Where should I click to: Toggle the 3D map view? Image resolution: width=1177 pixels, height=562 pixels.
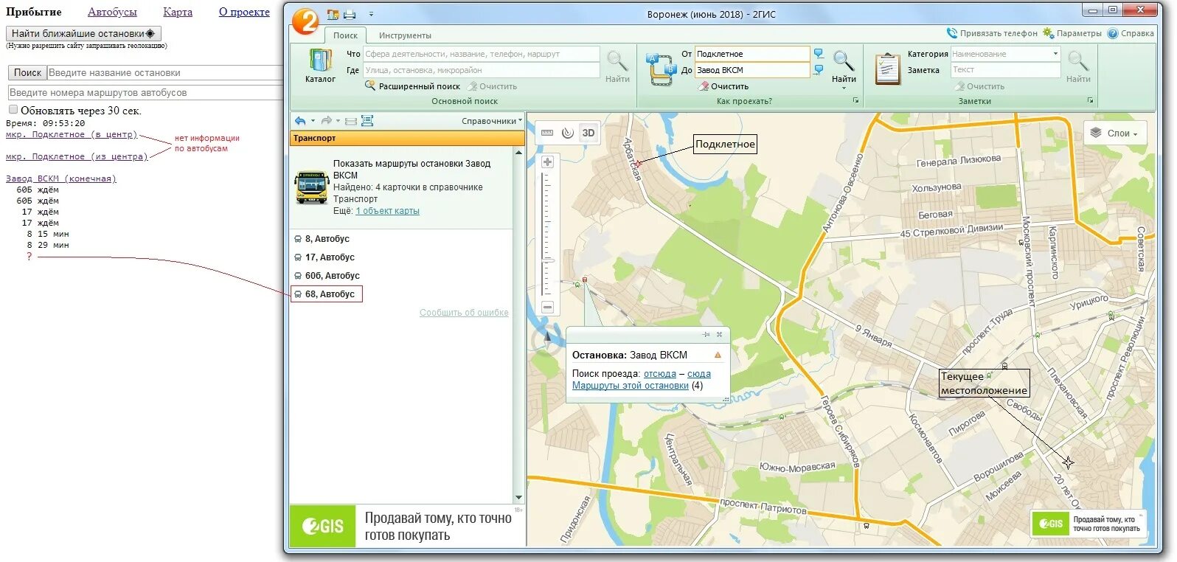coord(588,133)
